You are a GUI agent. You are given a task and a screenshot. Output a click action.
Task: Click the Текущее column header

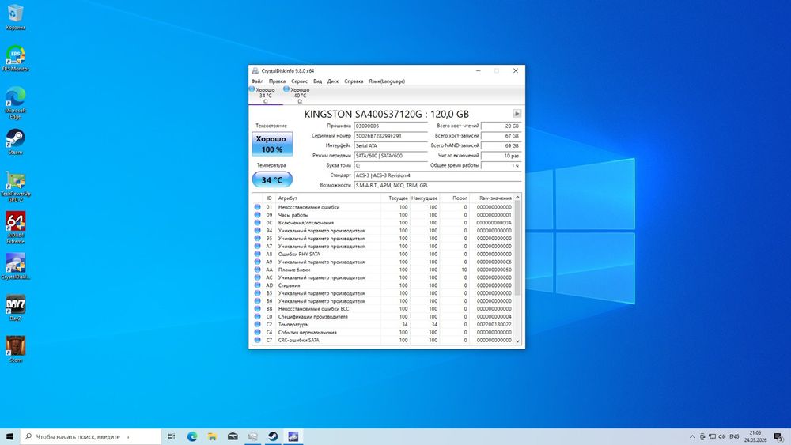click(395, 198)
